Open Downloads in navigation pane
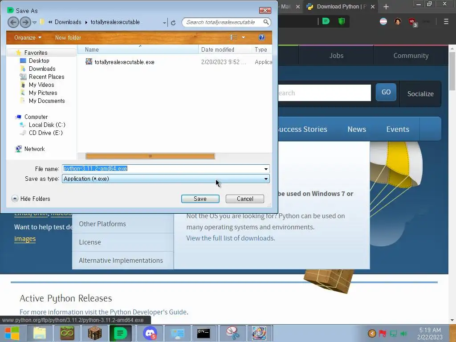456x342 pixels. click(x=42, y=69)
